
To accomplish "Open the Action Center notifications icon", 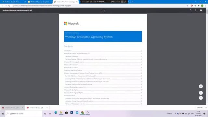I will (x=204, y=114).
